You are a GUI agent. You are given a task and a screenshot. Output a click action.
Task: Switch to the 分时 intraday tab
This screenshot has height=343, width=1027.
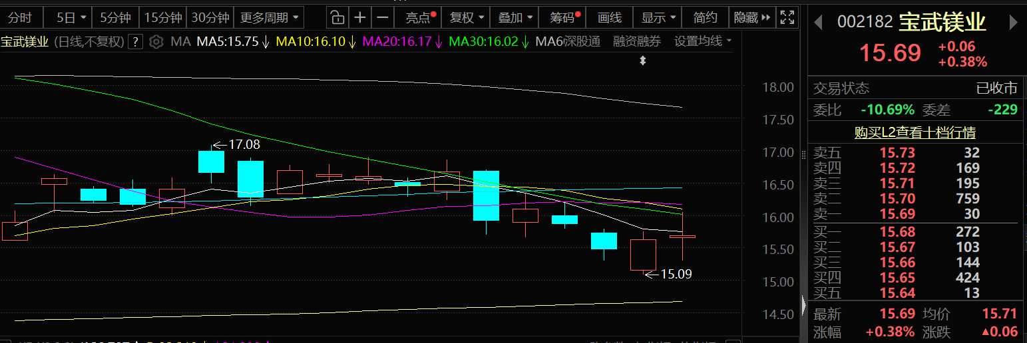point(21,17)
